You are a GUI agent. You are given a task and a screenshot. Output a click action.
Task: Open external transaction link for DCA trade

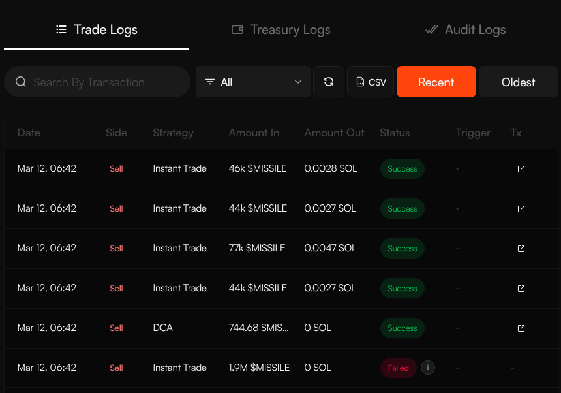point(521,328)
